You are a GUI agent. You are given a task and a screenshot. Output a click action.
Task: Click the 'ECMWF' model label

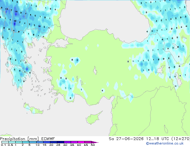48,139
